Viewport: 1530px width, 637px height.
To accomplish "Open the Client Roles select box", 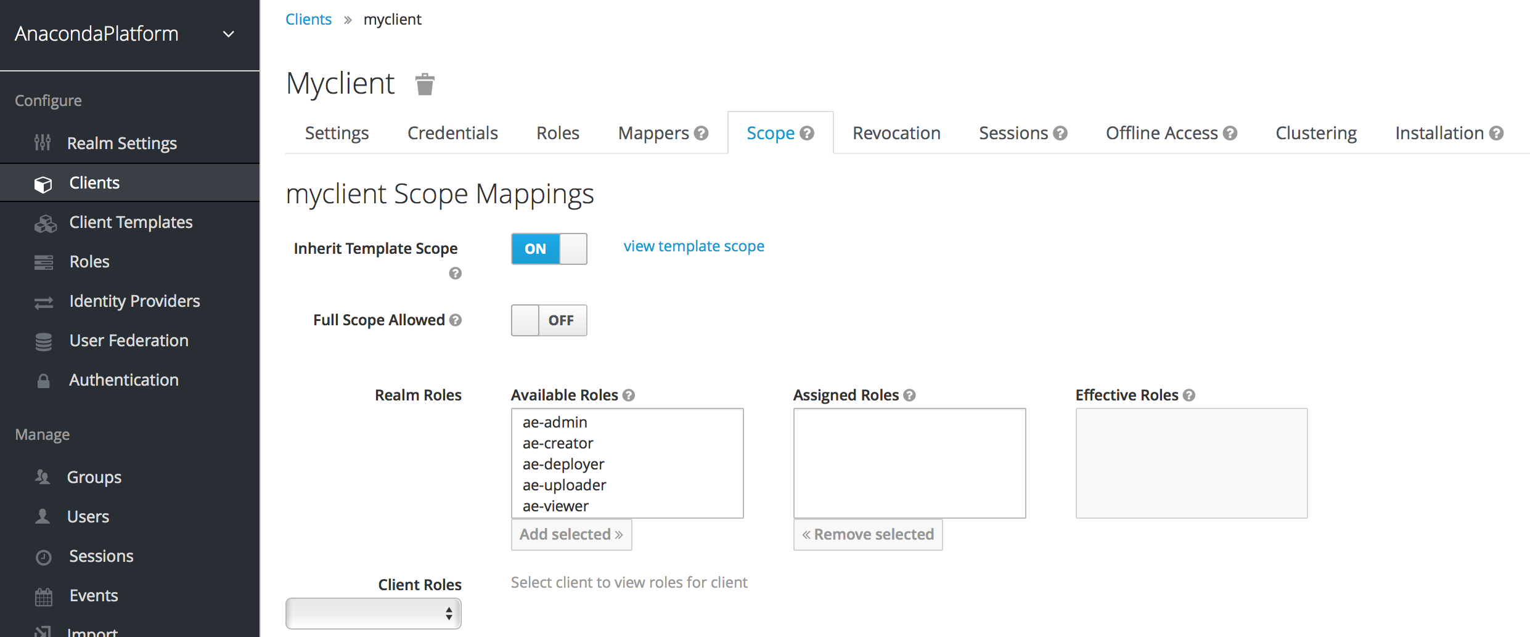I will pos(373,614).
